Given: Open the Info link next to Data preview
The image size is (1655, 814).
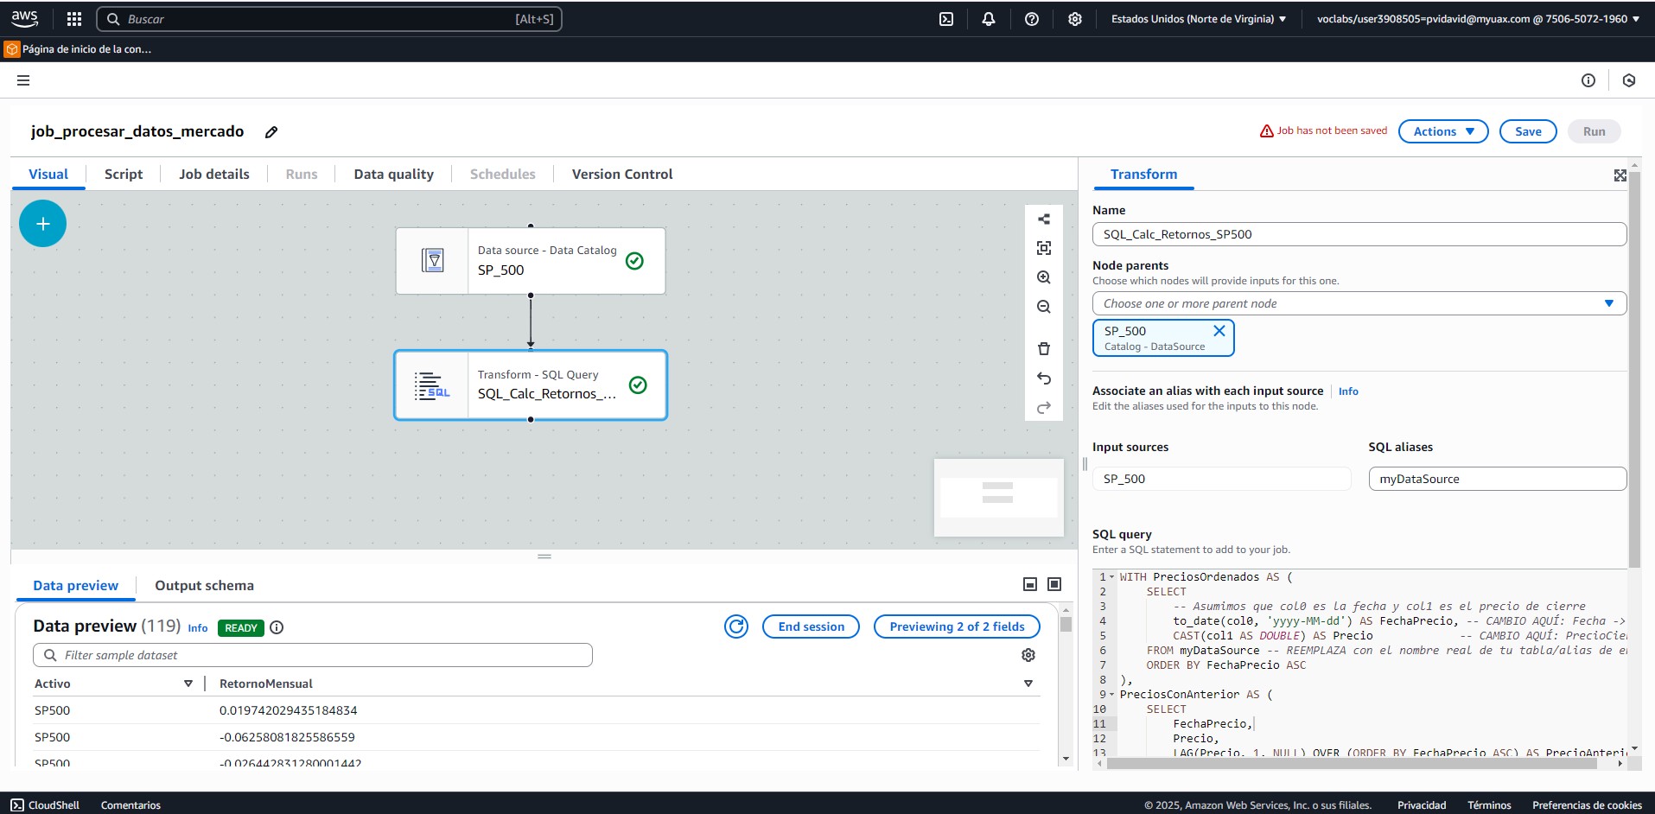Looking at the screenshot, I should [198, 628].
